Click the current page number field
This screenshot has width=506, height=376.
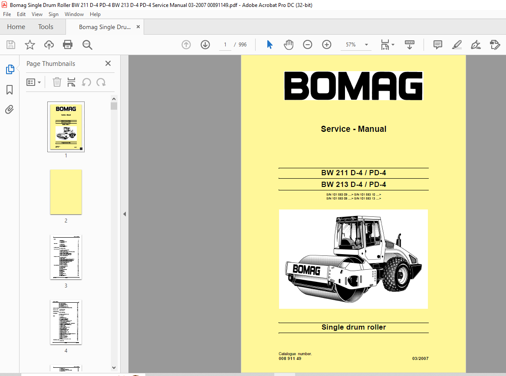click(x=225, y=45)
